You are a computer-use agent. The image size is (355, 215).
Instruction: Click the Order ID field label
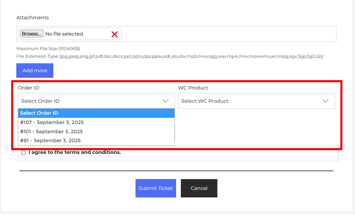[29, 88]
